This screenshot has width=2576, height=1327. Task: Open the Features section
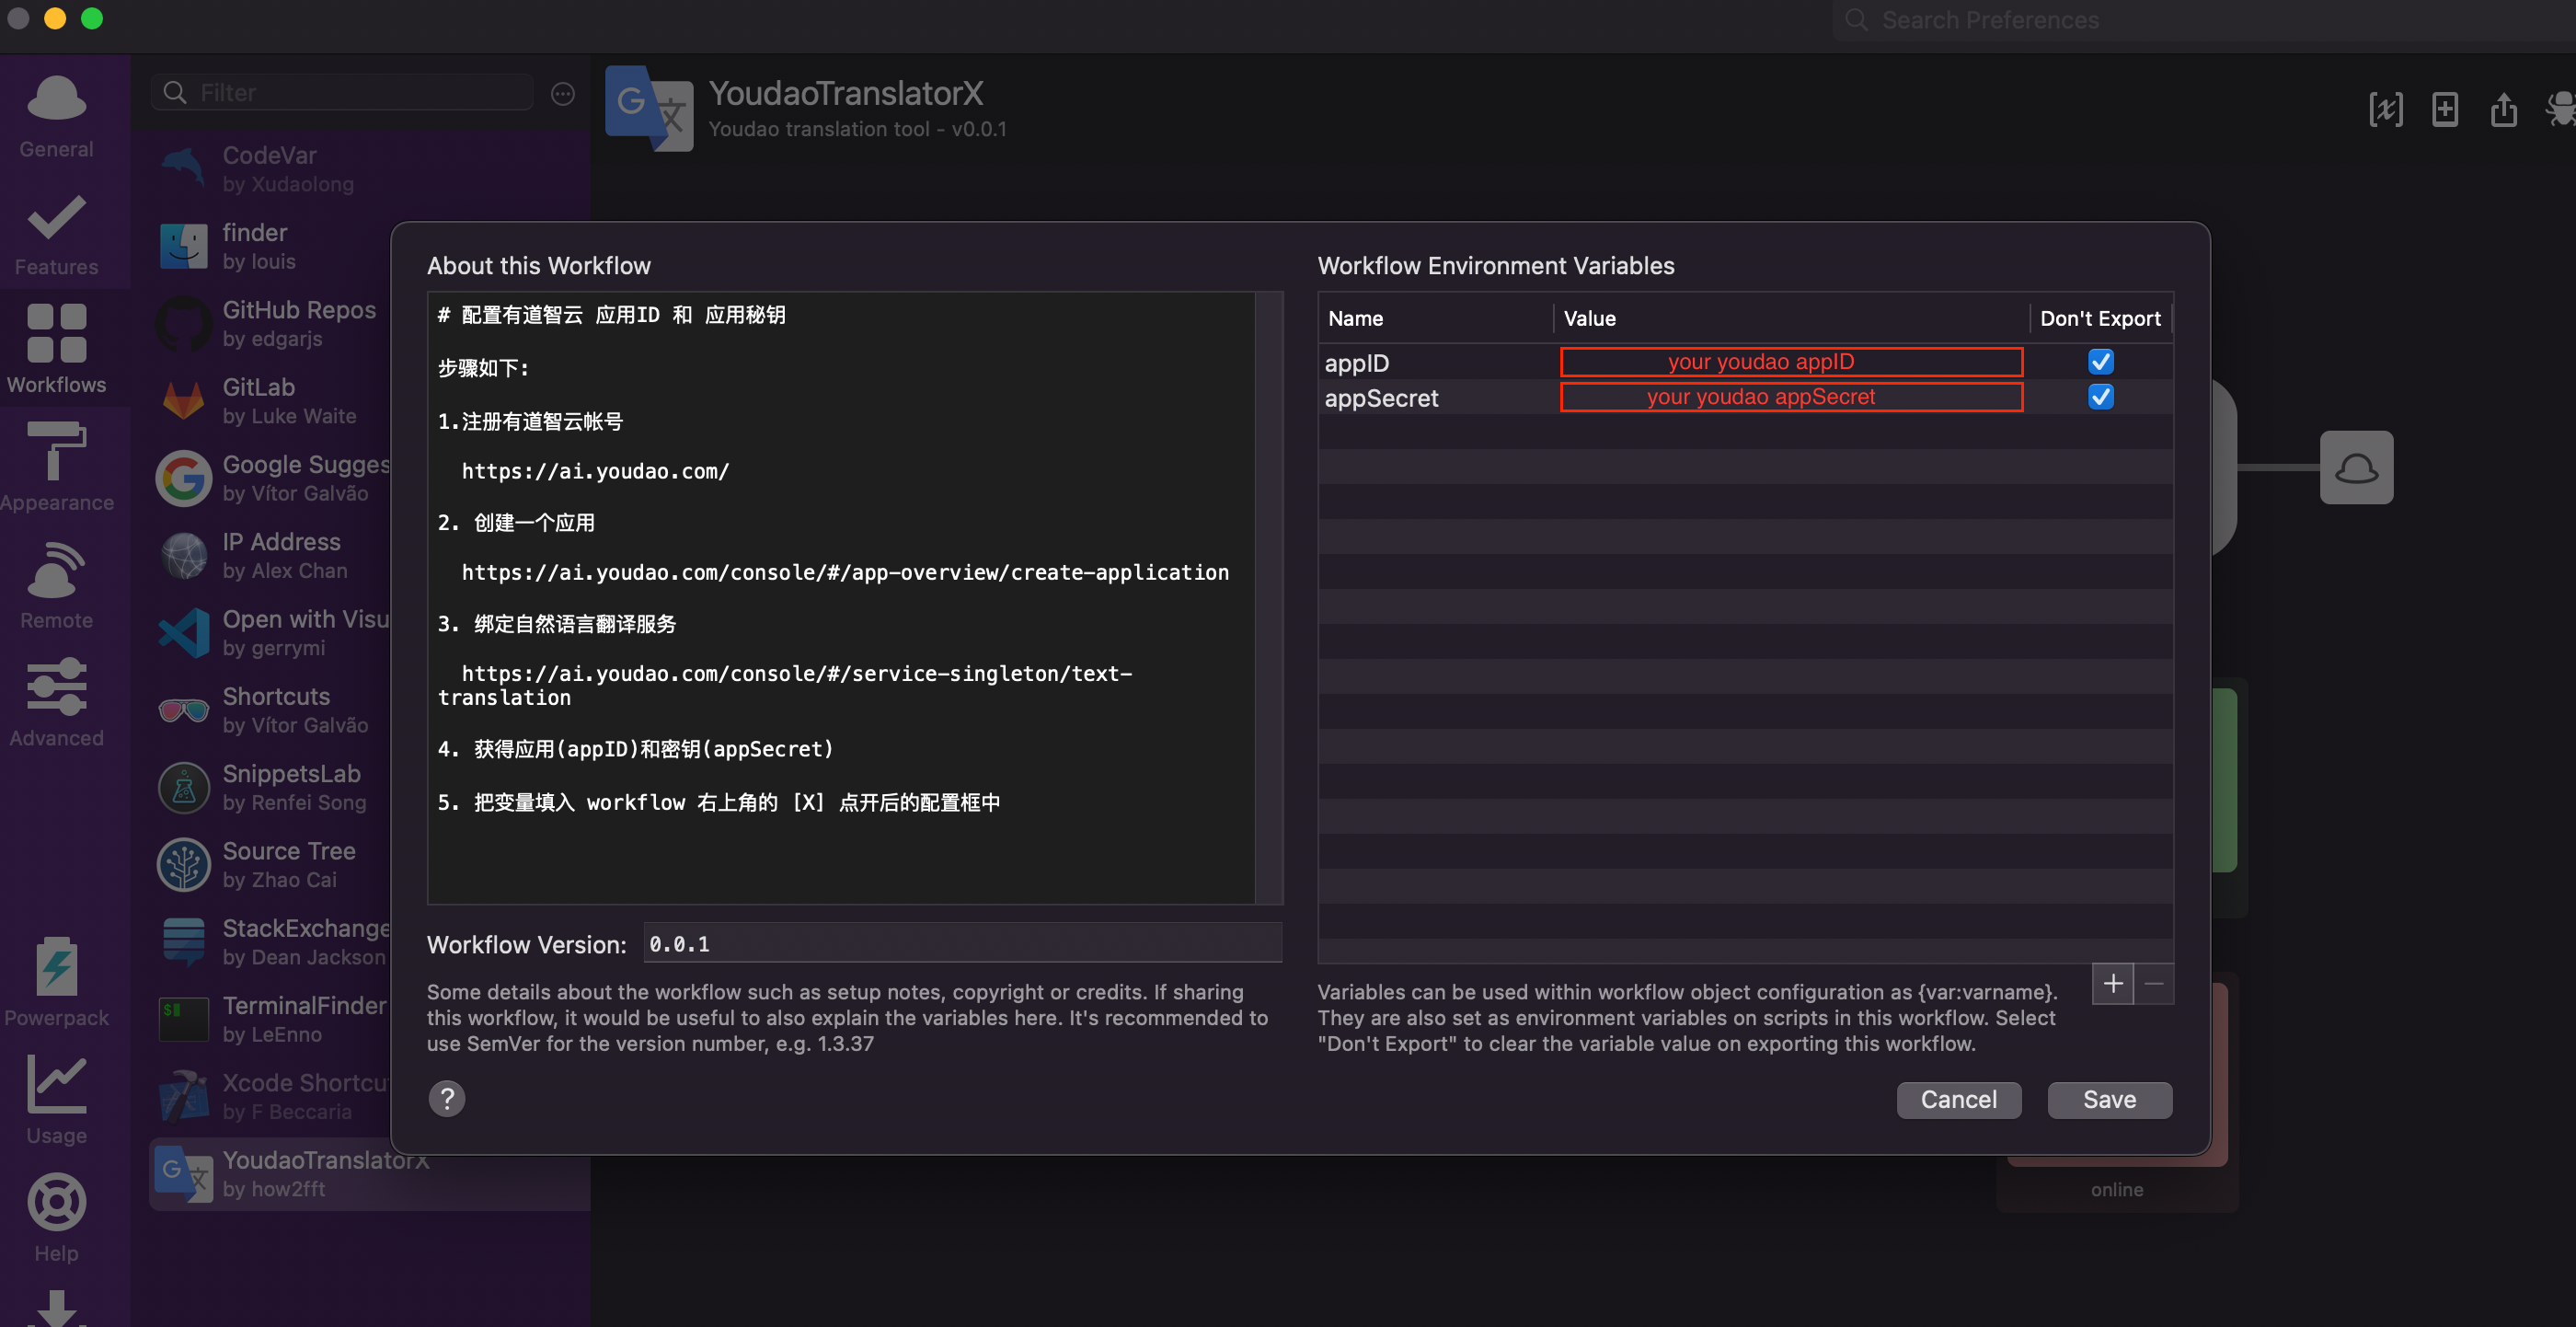click(56, 235)
